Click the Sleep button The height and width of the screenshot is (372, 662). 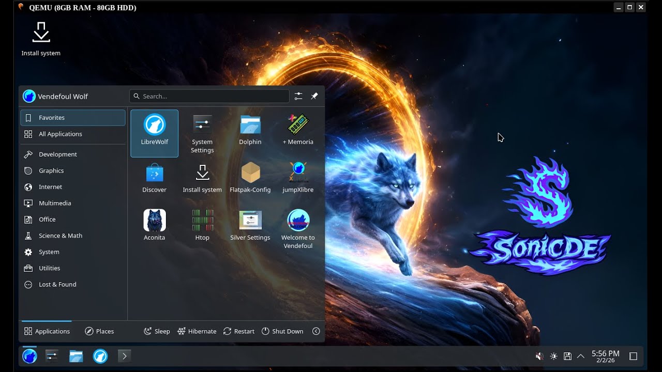[157, 331]
